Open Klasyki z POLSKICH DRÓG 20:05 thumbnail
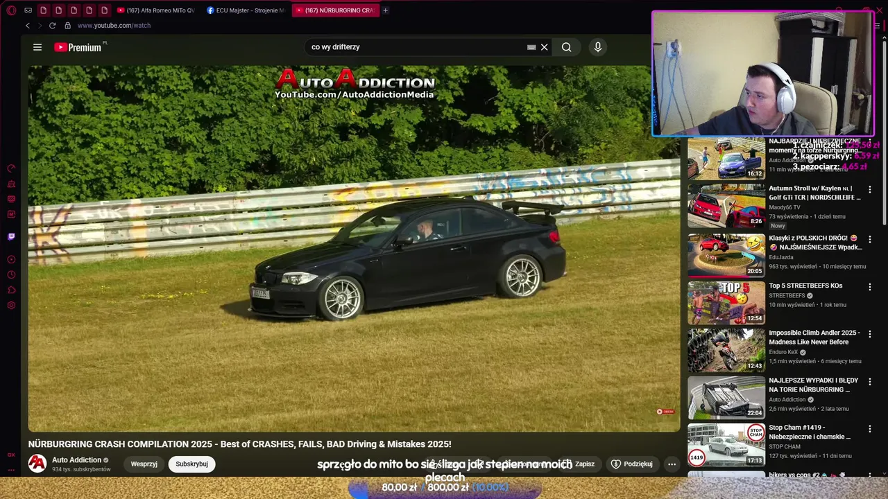 726,255
